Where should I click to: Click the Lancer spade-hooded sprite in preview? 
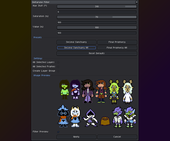[90, 118]
